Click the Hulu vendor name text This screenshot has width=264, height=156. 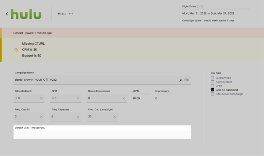click(61, 14)
